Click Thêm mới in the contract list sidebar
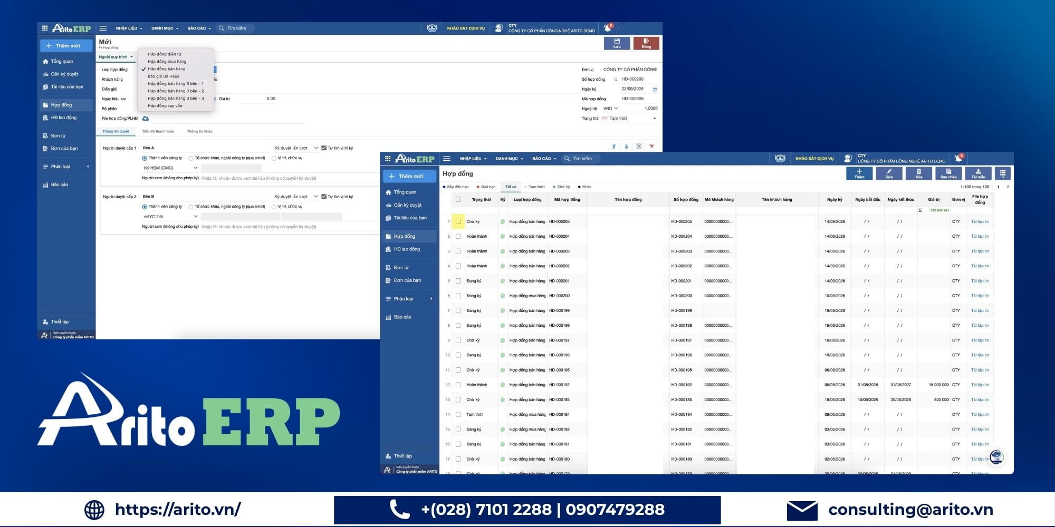The image size is (1055, 527). point(410,177)
